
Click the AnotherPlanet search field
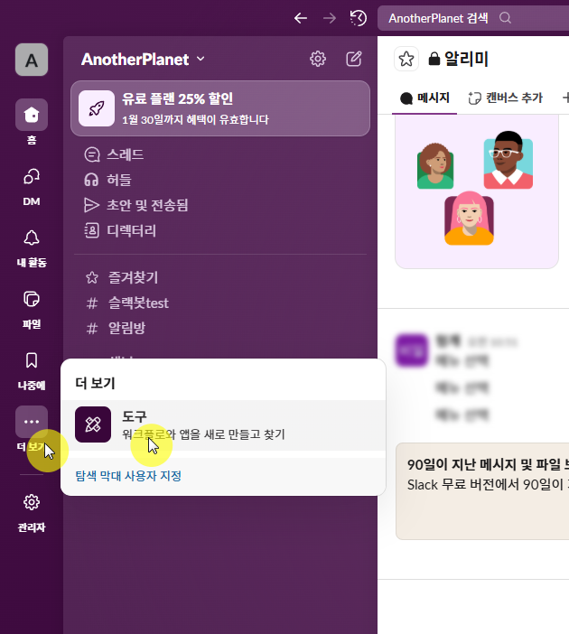click(x=473, y=18)
